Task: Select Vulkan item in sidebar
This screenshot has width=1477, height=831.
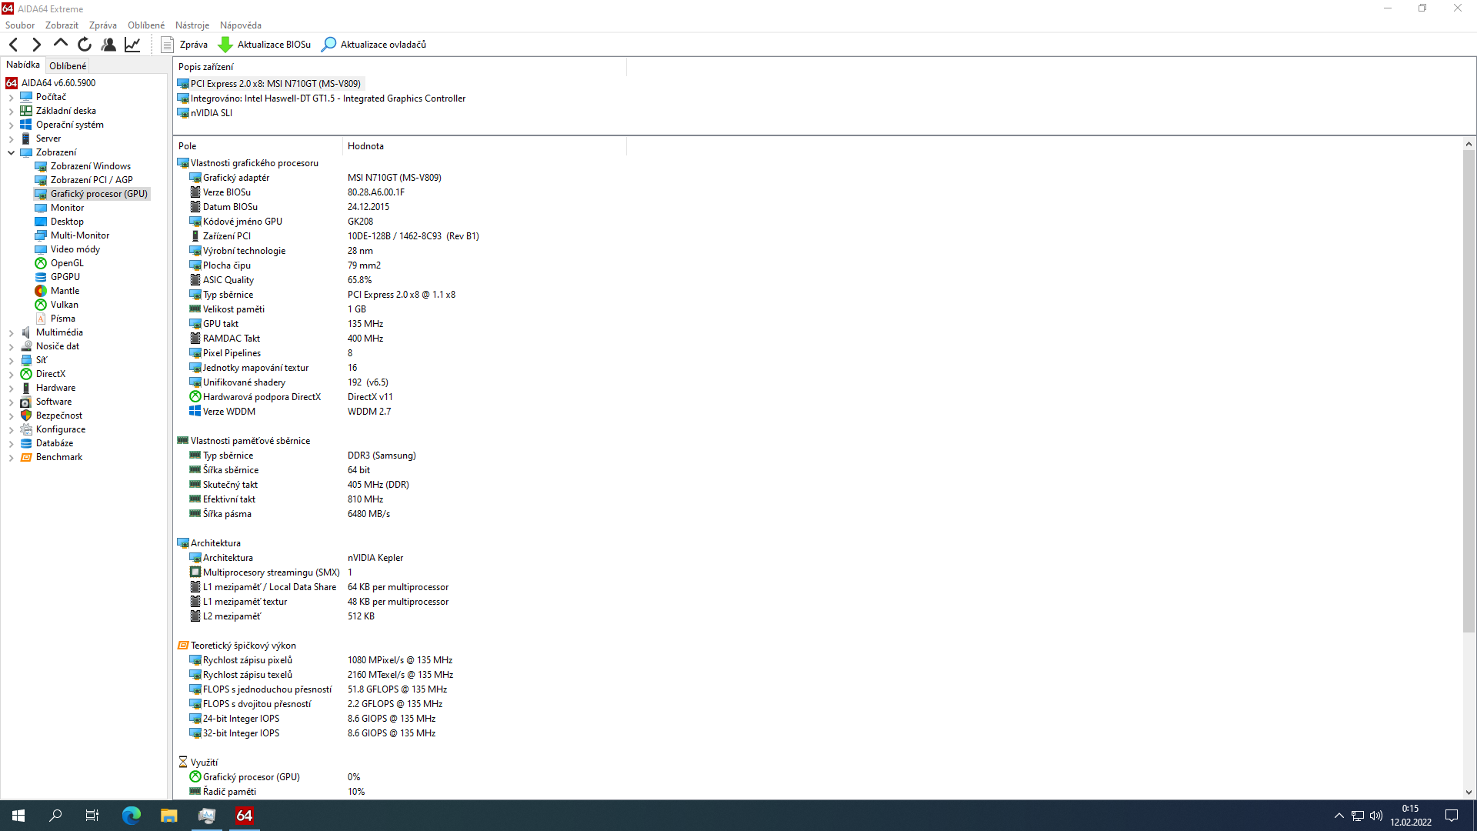Action: (x=64, y=305)
